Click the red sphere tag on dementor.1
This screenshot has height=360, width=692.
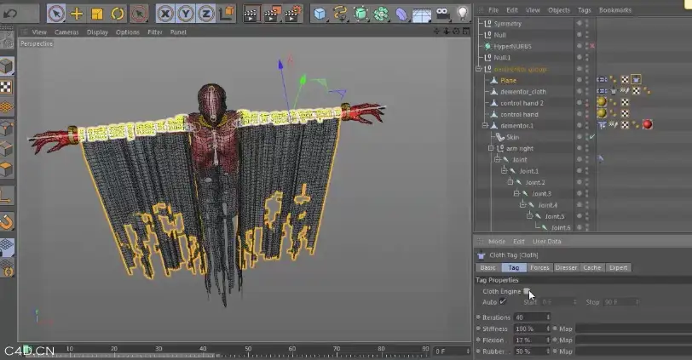pos(648,125)
